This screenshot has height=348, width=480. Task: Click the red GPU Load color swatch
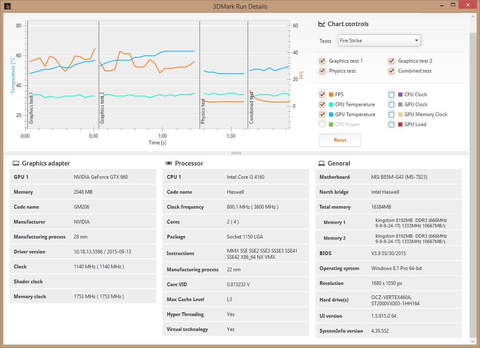pos(400,124)
